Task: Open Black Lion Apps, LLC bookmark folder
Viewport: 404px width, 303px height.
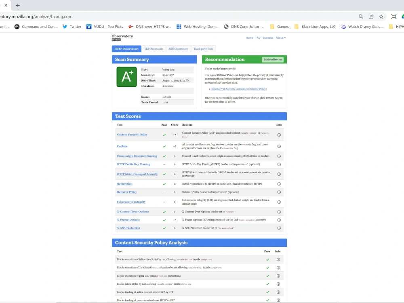Action: coord(315,27)
